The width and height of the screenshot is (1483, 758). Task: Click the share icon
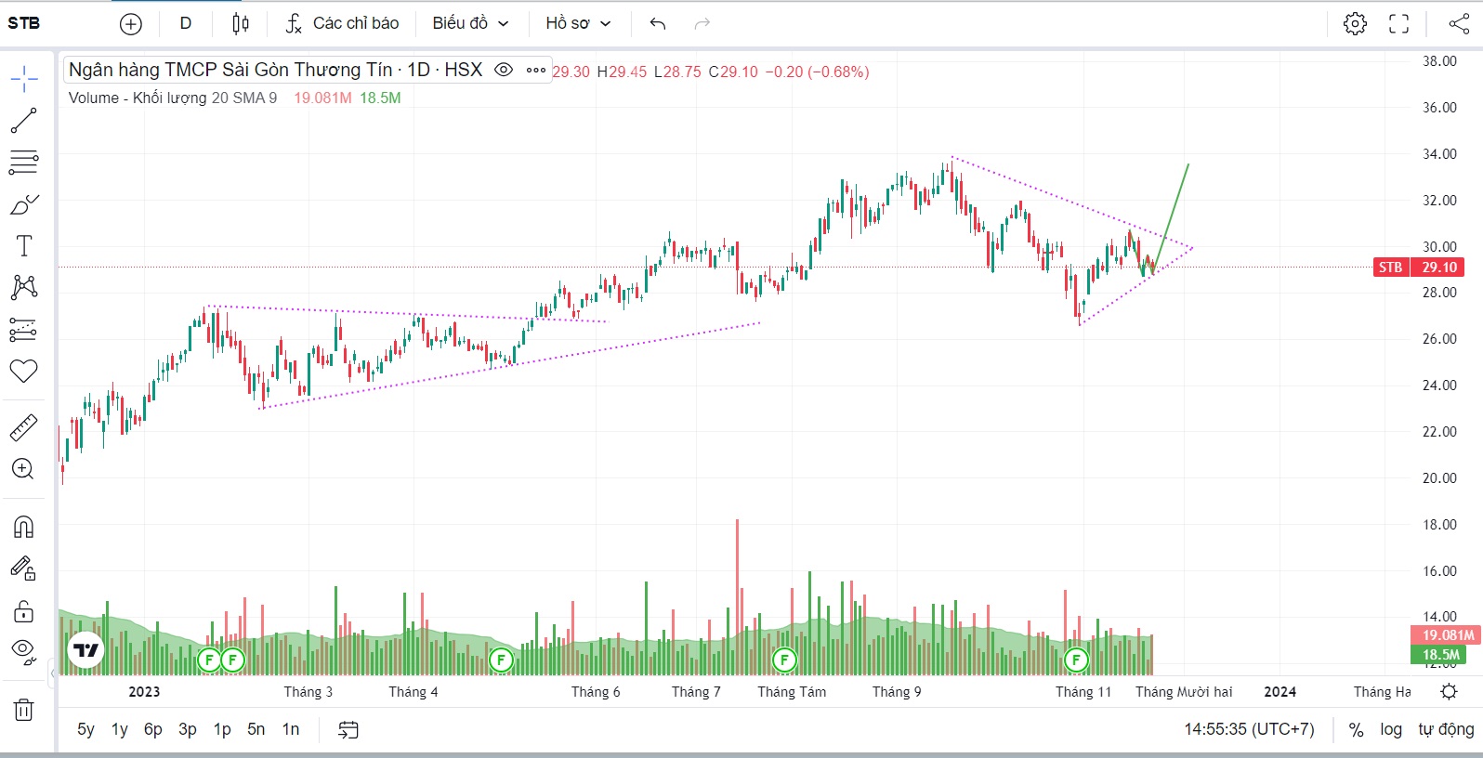[1459, 23]
